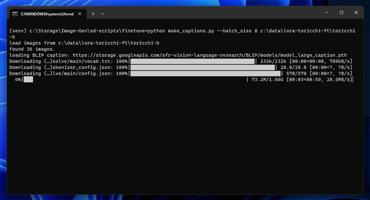Close the terminal window
370x200 pixels.
[x=356, y=13]
